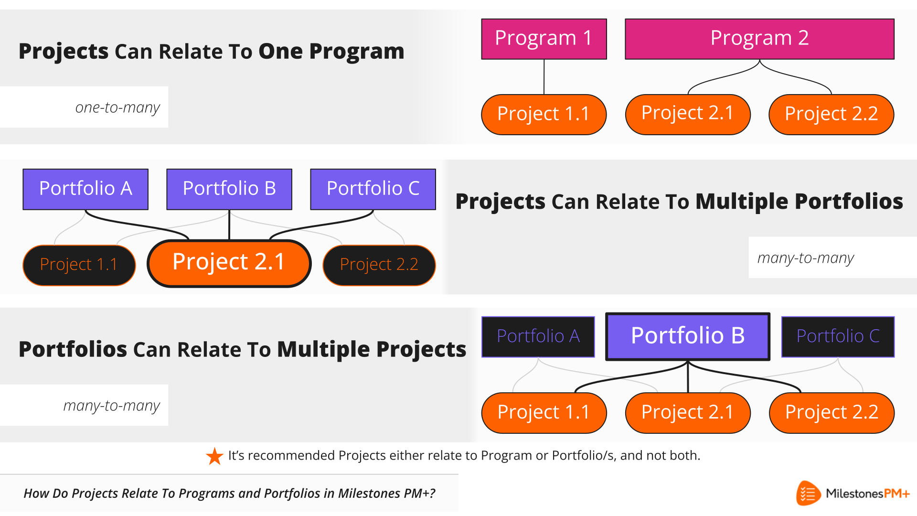Click Project 2.2 under Program 2
Viewport: 917px width, 516px height.
[x=832, y=115]
